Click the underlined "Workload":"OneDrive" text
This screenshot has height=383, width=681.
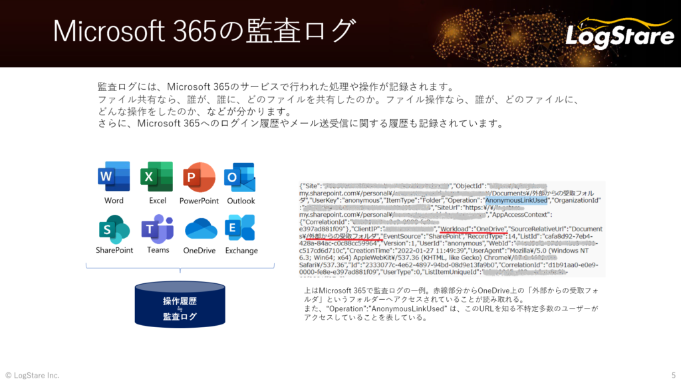click(x=473, y=229)
